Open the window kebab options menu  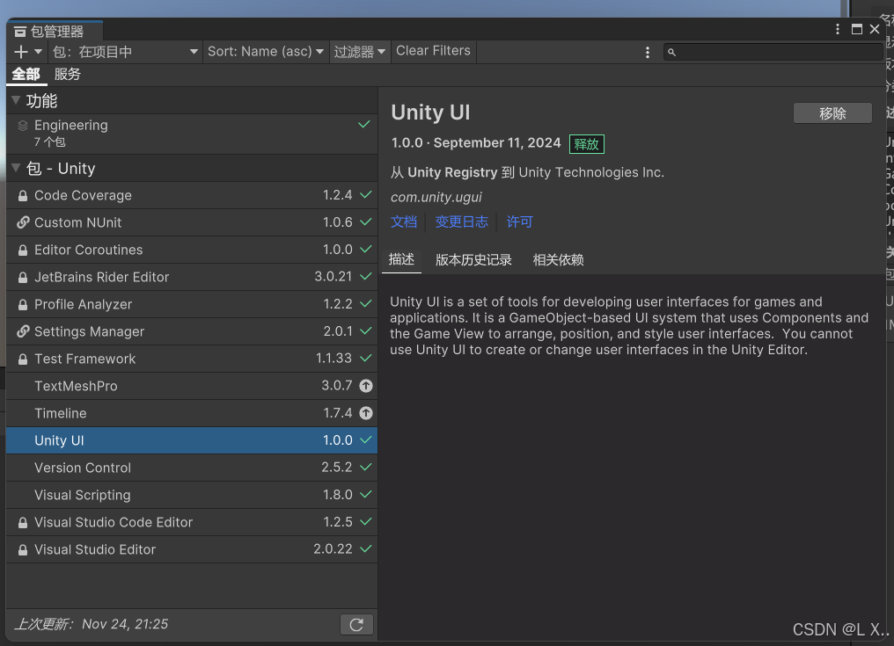[x=838, y=29]
